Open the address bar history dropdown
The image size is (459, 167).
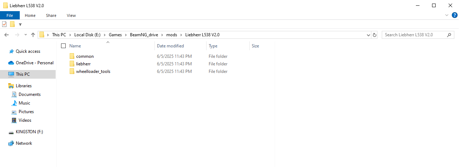click(x=368, y=35)
